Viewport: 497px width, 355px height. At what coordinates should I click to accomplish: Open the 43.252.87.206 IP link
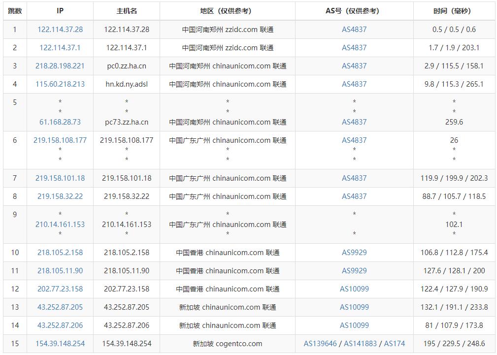[60, 325]
